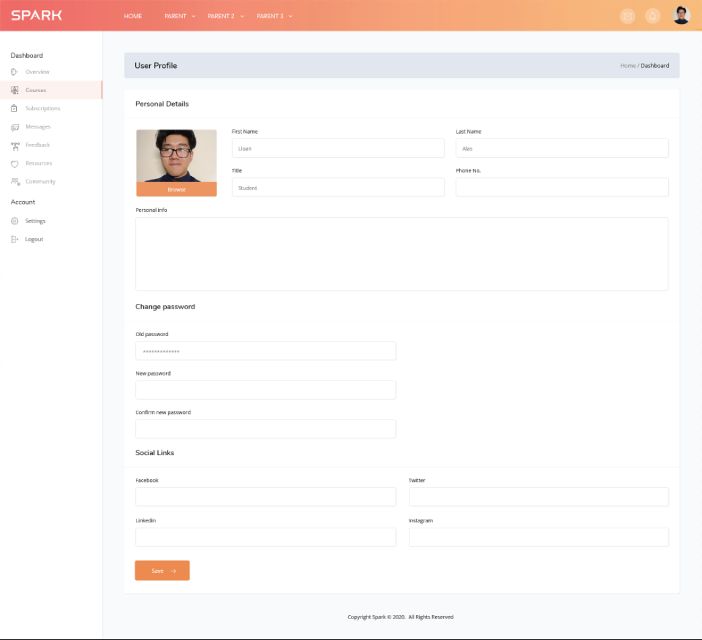Open Subscriptions in the sidebar
The image size is (702, 640).
point(42,108)
